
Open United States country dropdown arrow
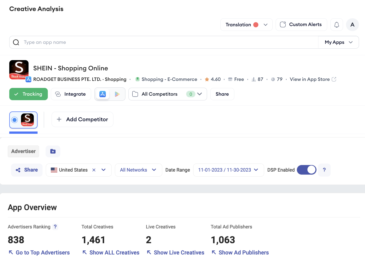(x=104, y=170)
